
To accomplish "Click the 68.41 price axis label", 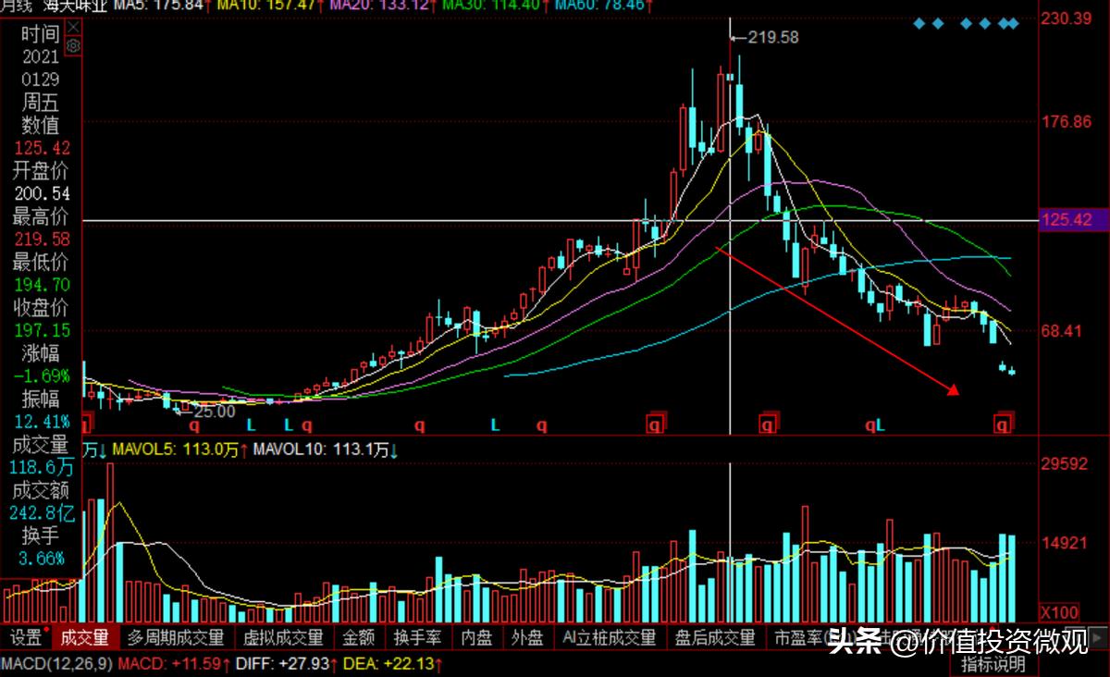I will pyautogui.click(x=1062, y=331).
